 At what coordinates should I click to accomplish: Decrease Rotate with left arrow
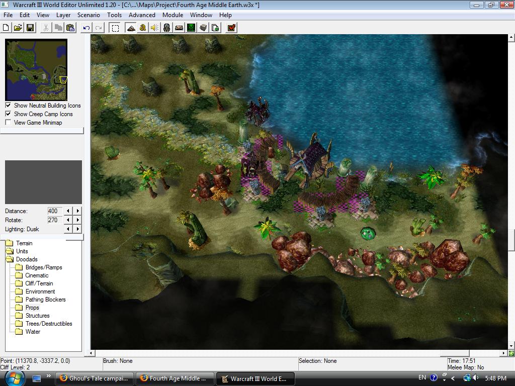click(68, 220)
